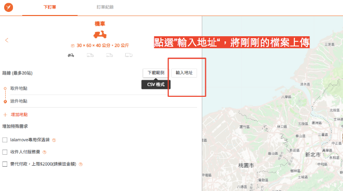Open help icon beside 收件人付服務費
Image resolution: width=343 pixels, height=191 pixels.
click(44, 152)
